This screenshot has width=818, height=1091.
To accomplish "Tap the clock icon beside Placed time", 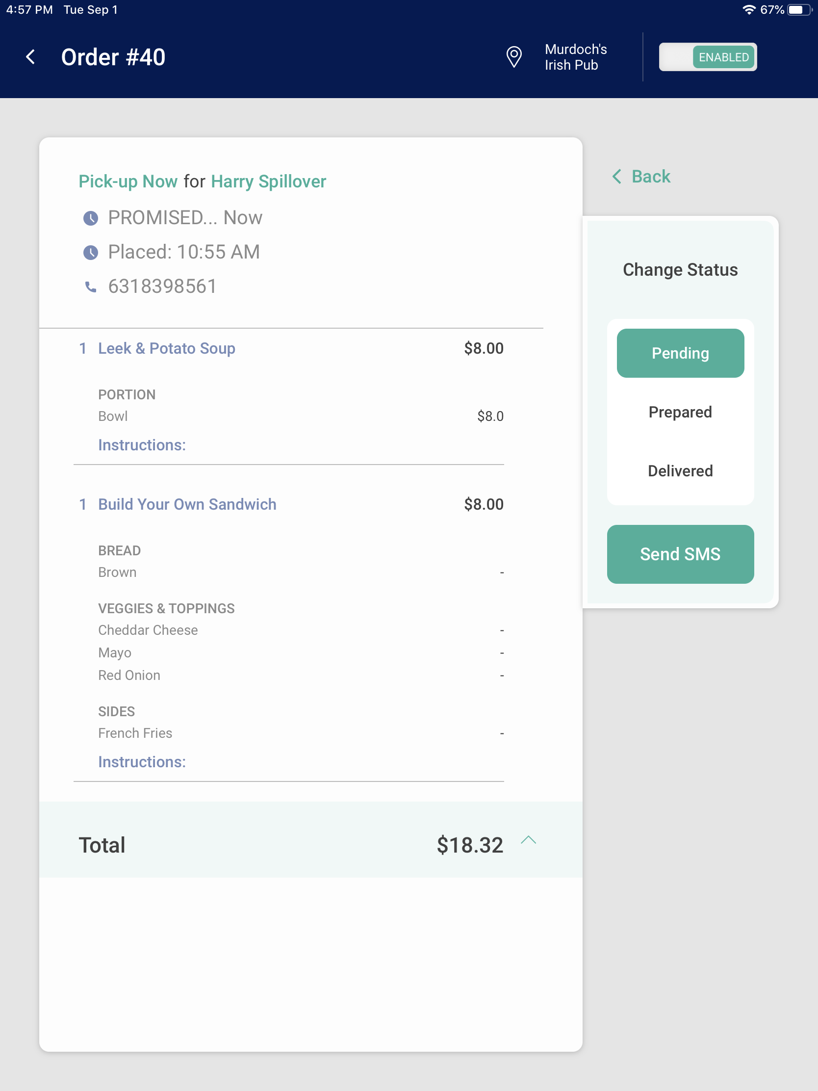I will 90,253.
